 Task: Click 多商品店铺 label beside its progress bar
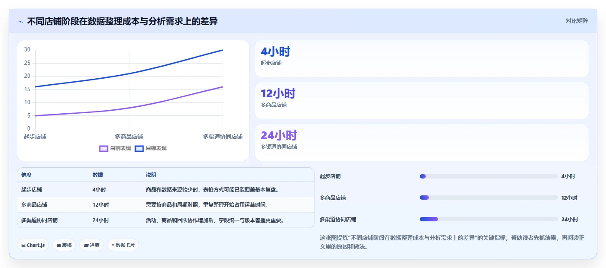point(333,198)
